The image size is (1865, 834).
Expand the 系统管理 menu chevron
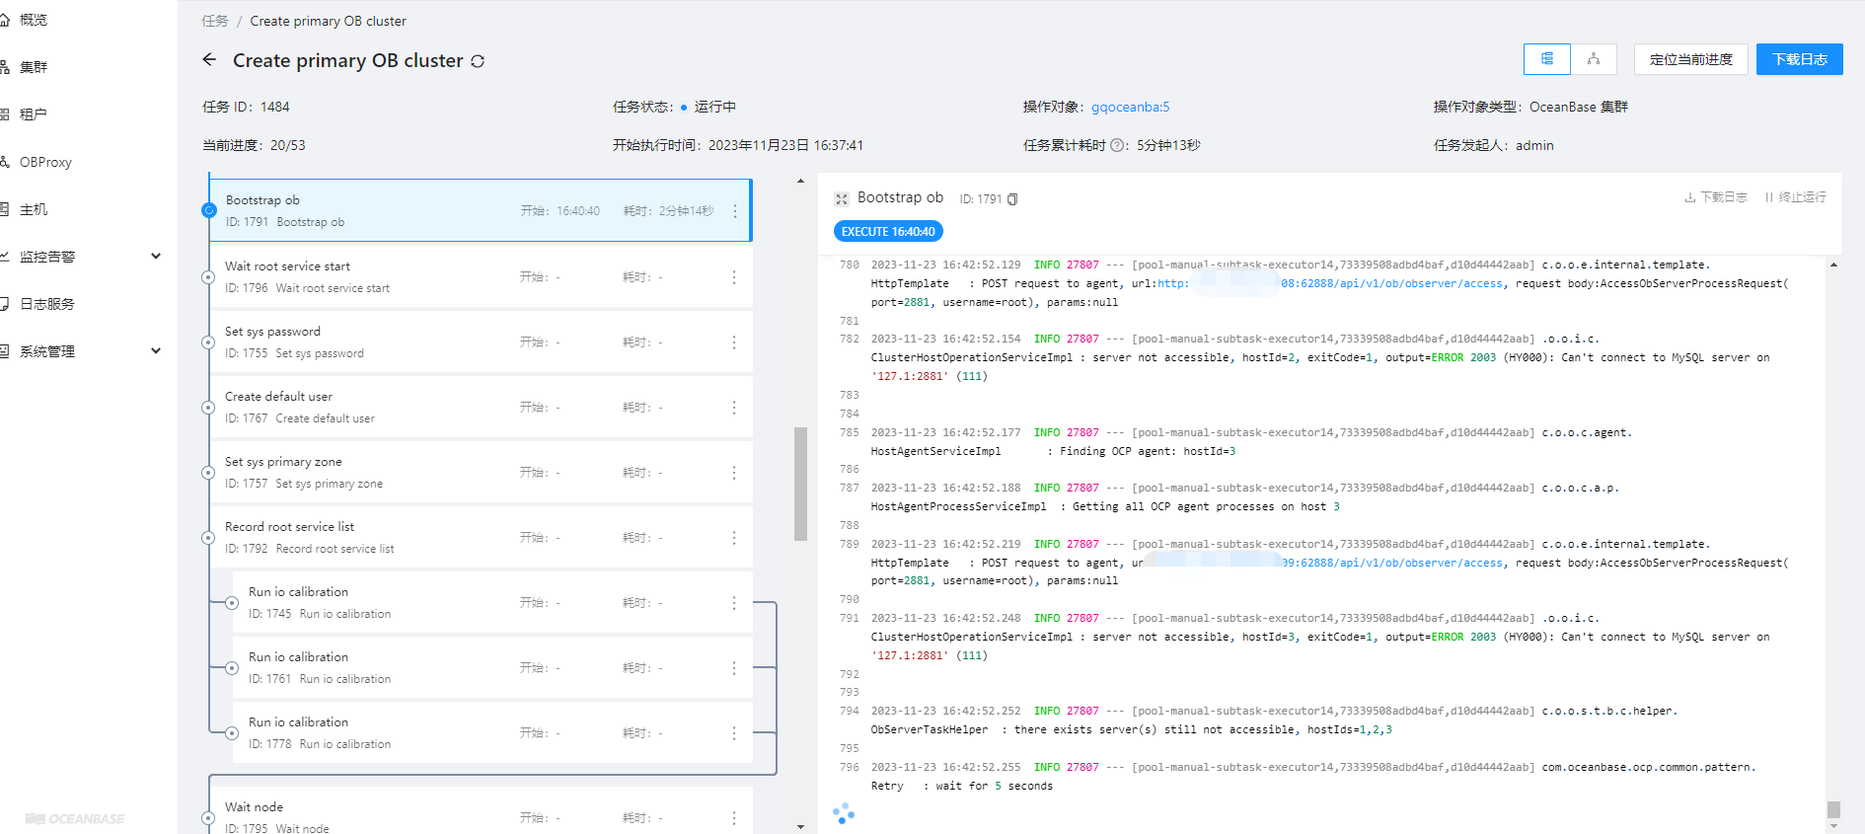pos(156,351)
